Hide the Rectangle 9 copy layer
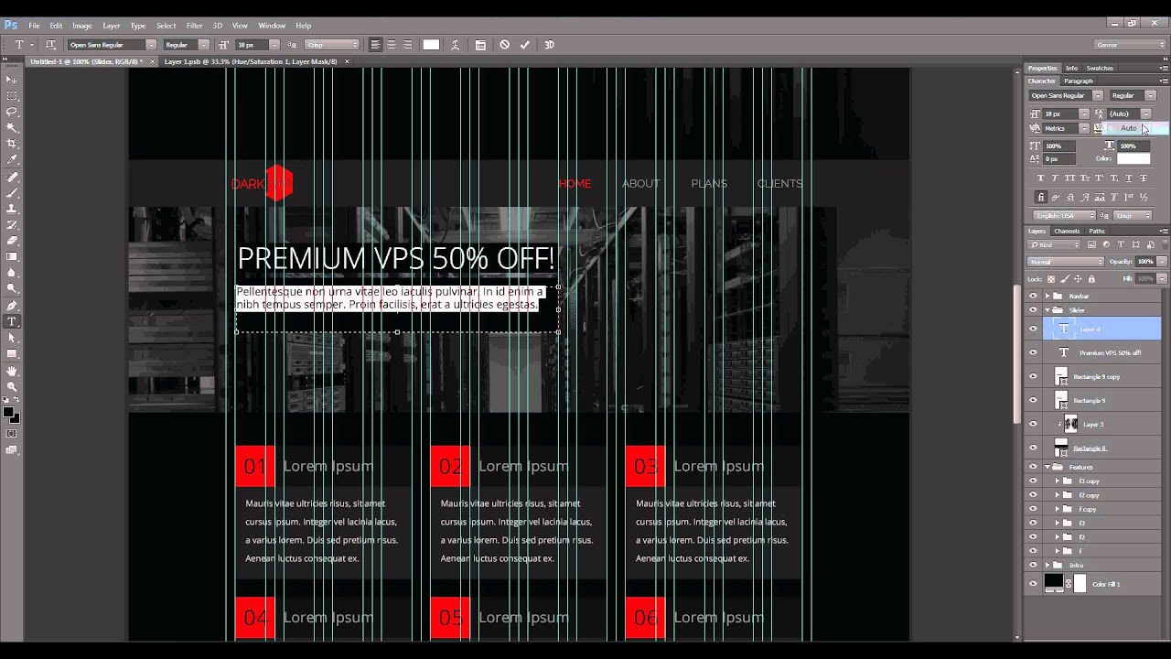The width and height of the screenshot is (1171, 659). pos(1033,376)
